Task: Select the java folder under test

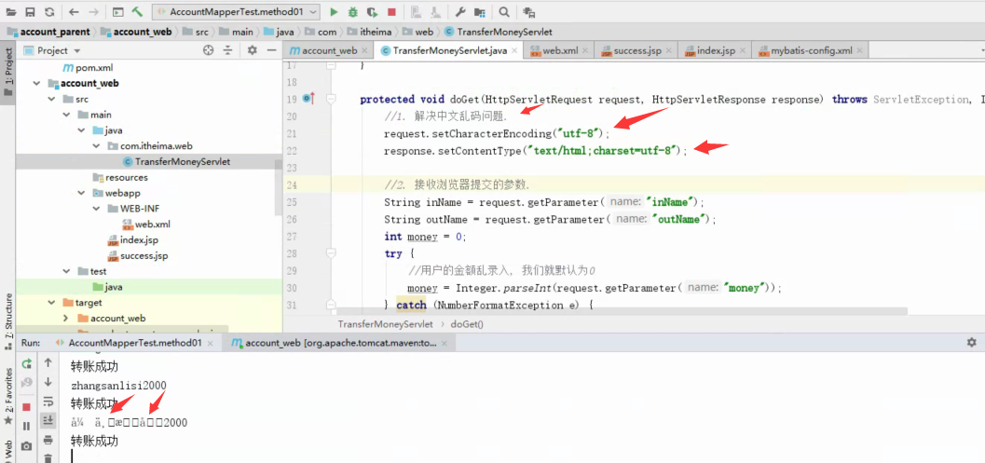Action: [x=107, y=287]
